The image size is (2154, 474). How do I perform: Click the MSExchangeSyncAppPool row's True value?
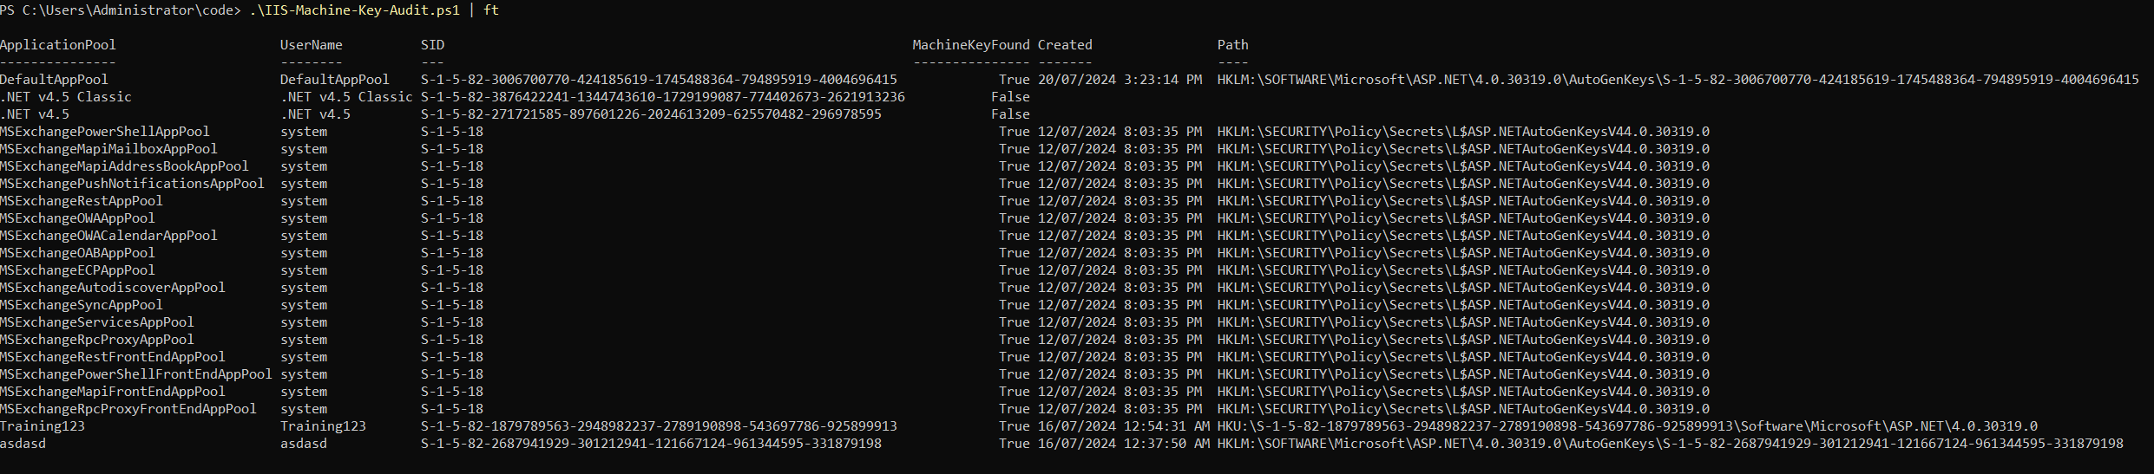point(1014,305)
